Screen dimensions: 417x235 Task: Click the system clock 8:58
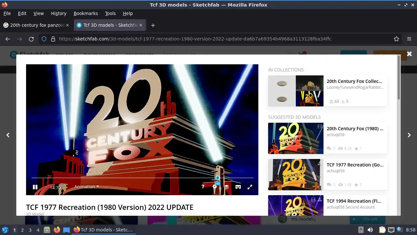pos(410,230)
